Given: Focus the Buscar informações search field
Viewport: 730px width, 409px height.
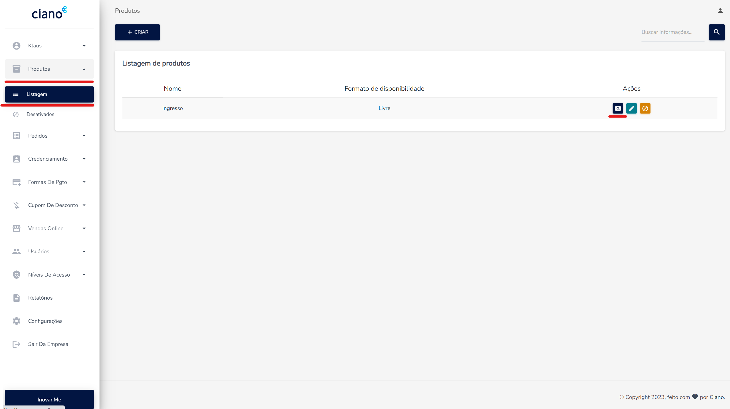Looking at the screenshot, I should 673,32.
